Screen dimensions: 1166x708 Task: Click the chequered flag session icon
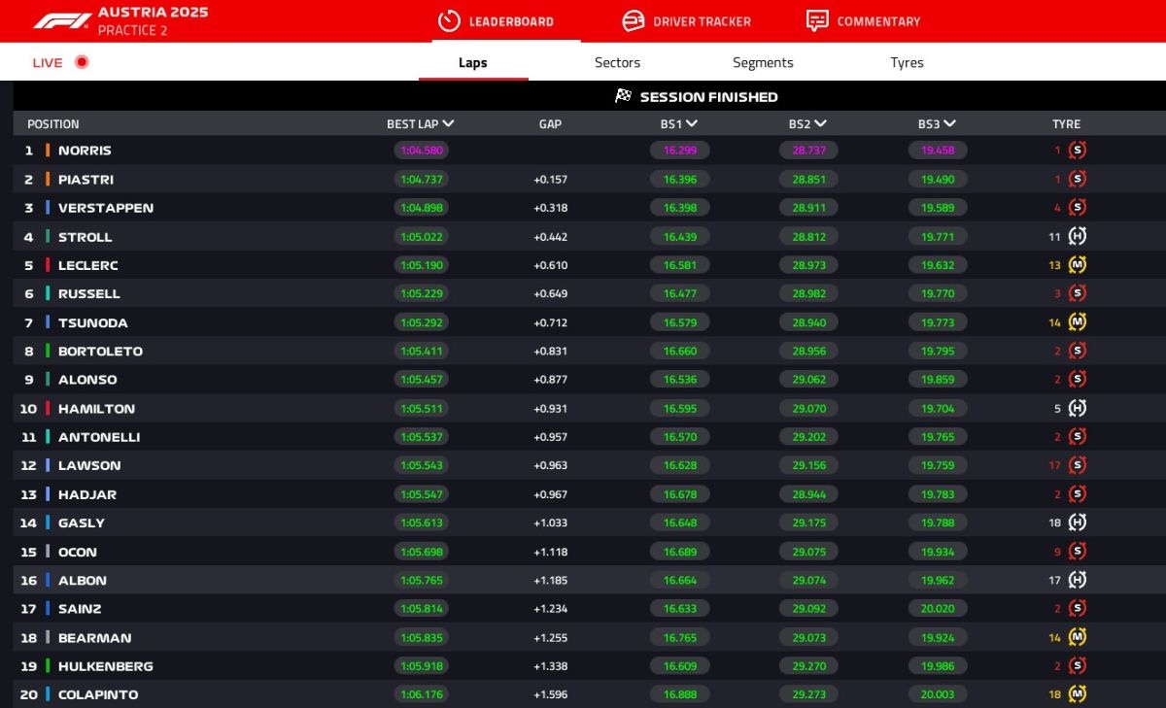point(624,96)
